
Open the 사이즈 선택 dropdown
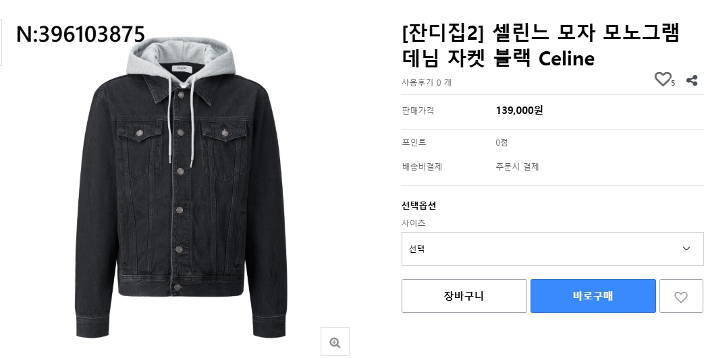551,249
